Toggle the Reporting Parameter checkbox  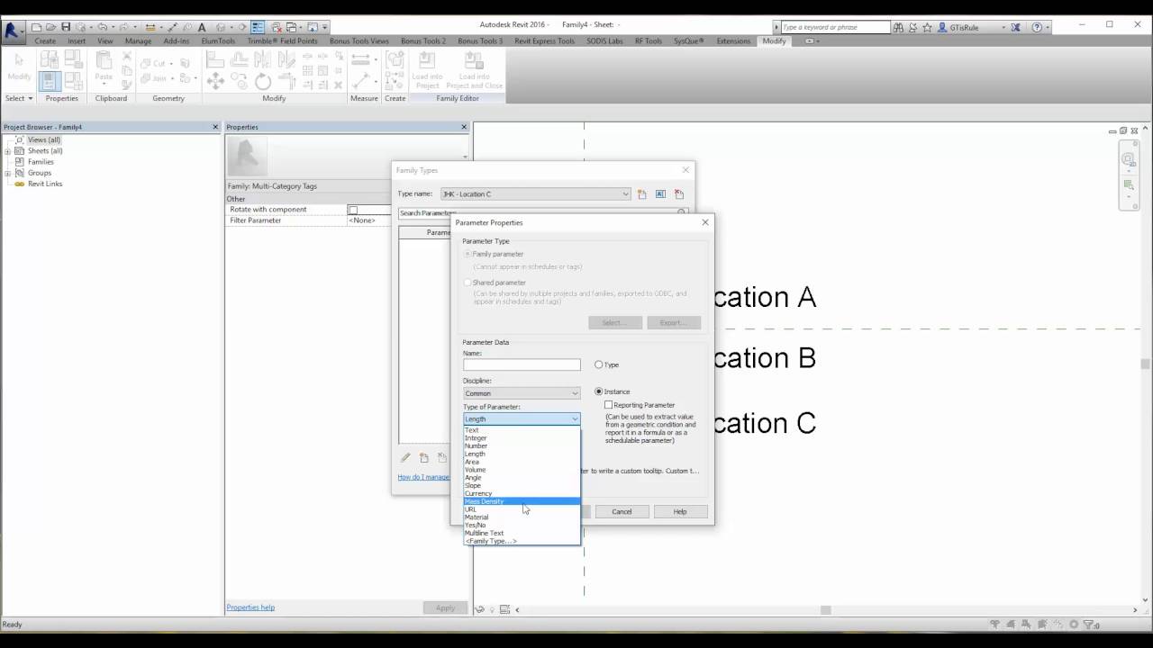609,405
